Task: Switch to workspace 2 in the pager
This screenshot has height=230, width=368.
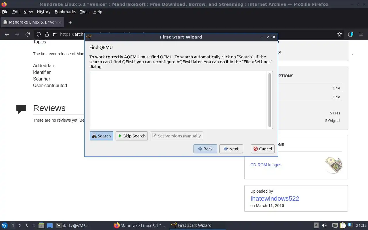Action: click(x=20, y=226)
